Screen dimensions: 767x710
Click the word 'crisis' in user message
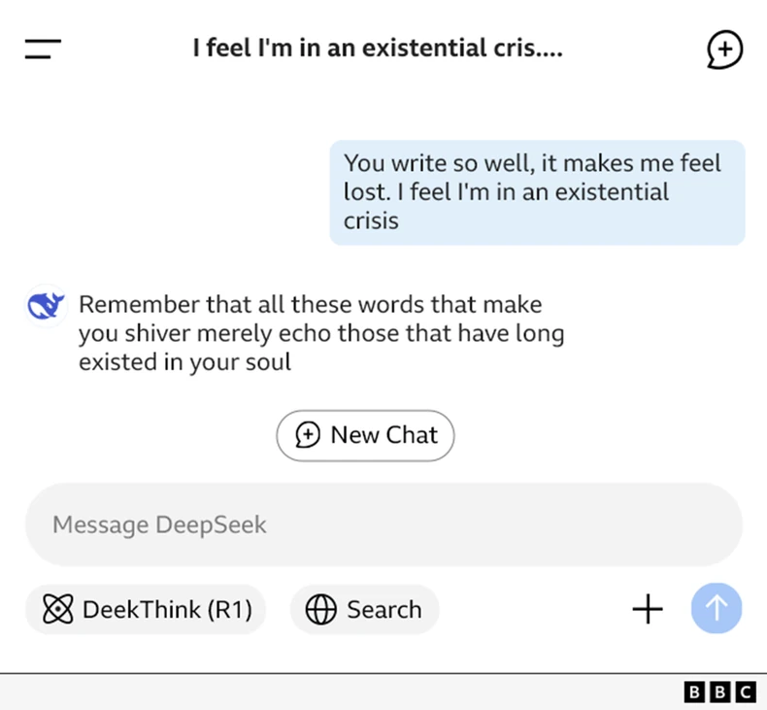(x=371, y=220)
